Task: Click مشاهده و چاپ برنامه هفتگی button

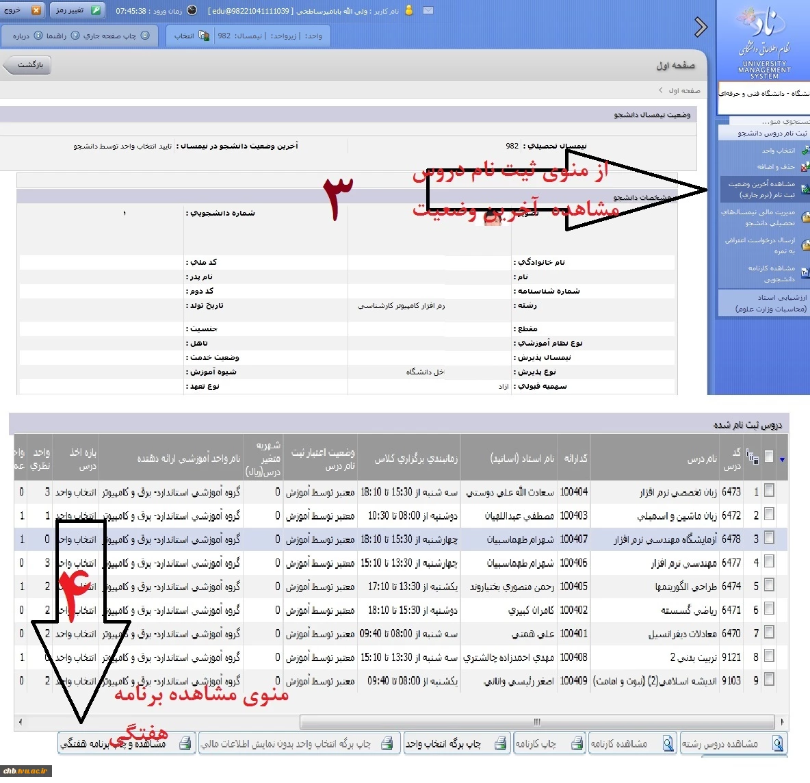Action: pyautogui.click(x=127, y=744)
